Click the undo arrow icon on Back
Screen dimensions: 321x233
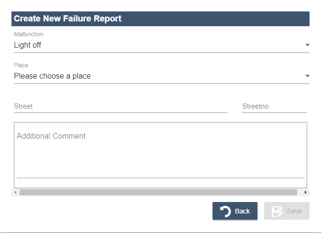point(225,211)
